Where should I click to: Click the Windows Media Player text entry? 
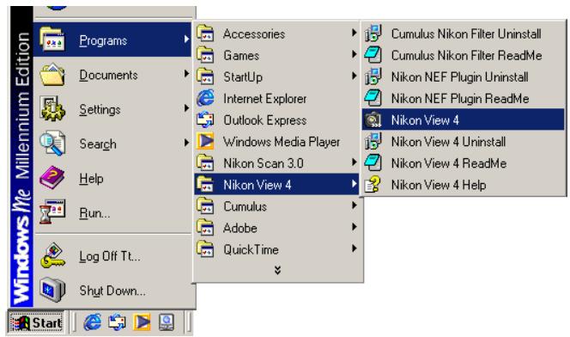click(x=282, y=141)
